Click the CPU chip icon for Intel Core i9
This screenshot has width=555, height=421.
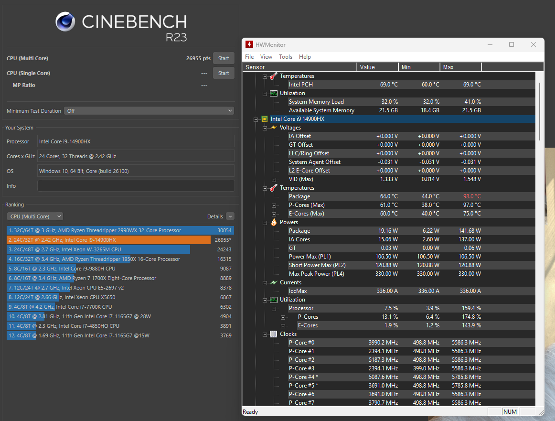point(265,119)
